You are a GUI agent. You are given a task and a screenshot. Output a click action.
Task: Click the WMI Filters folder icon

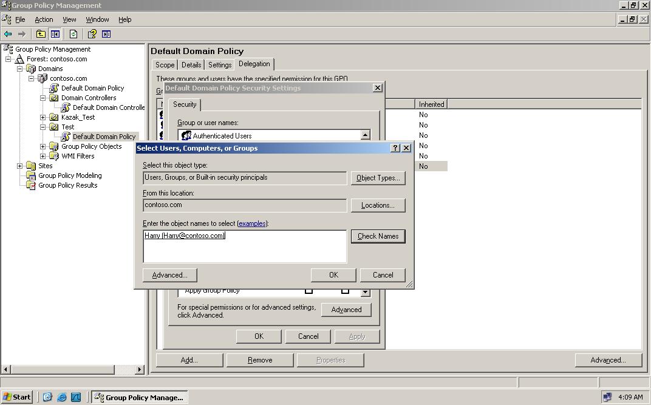[x=54, y=155]
